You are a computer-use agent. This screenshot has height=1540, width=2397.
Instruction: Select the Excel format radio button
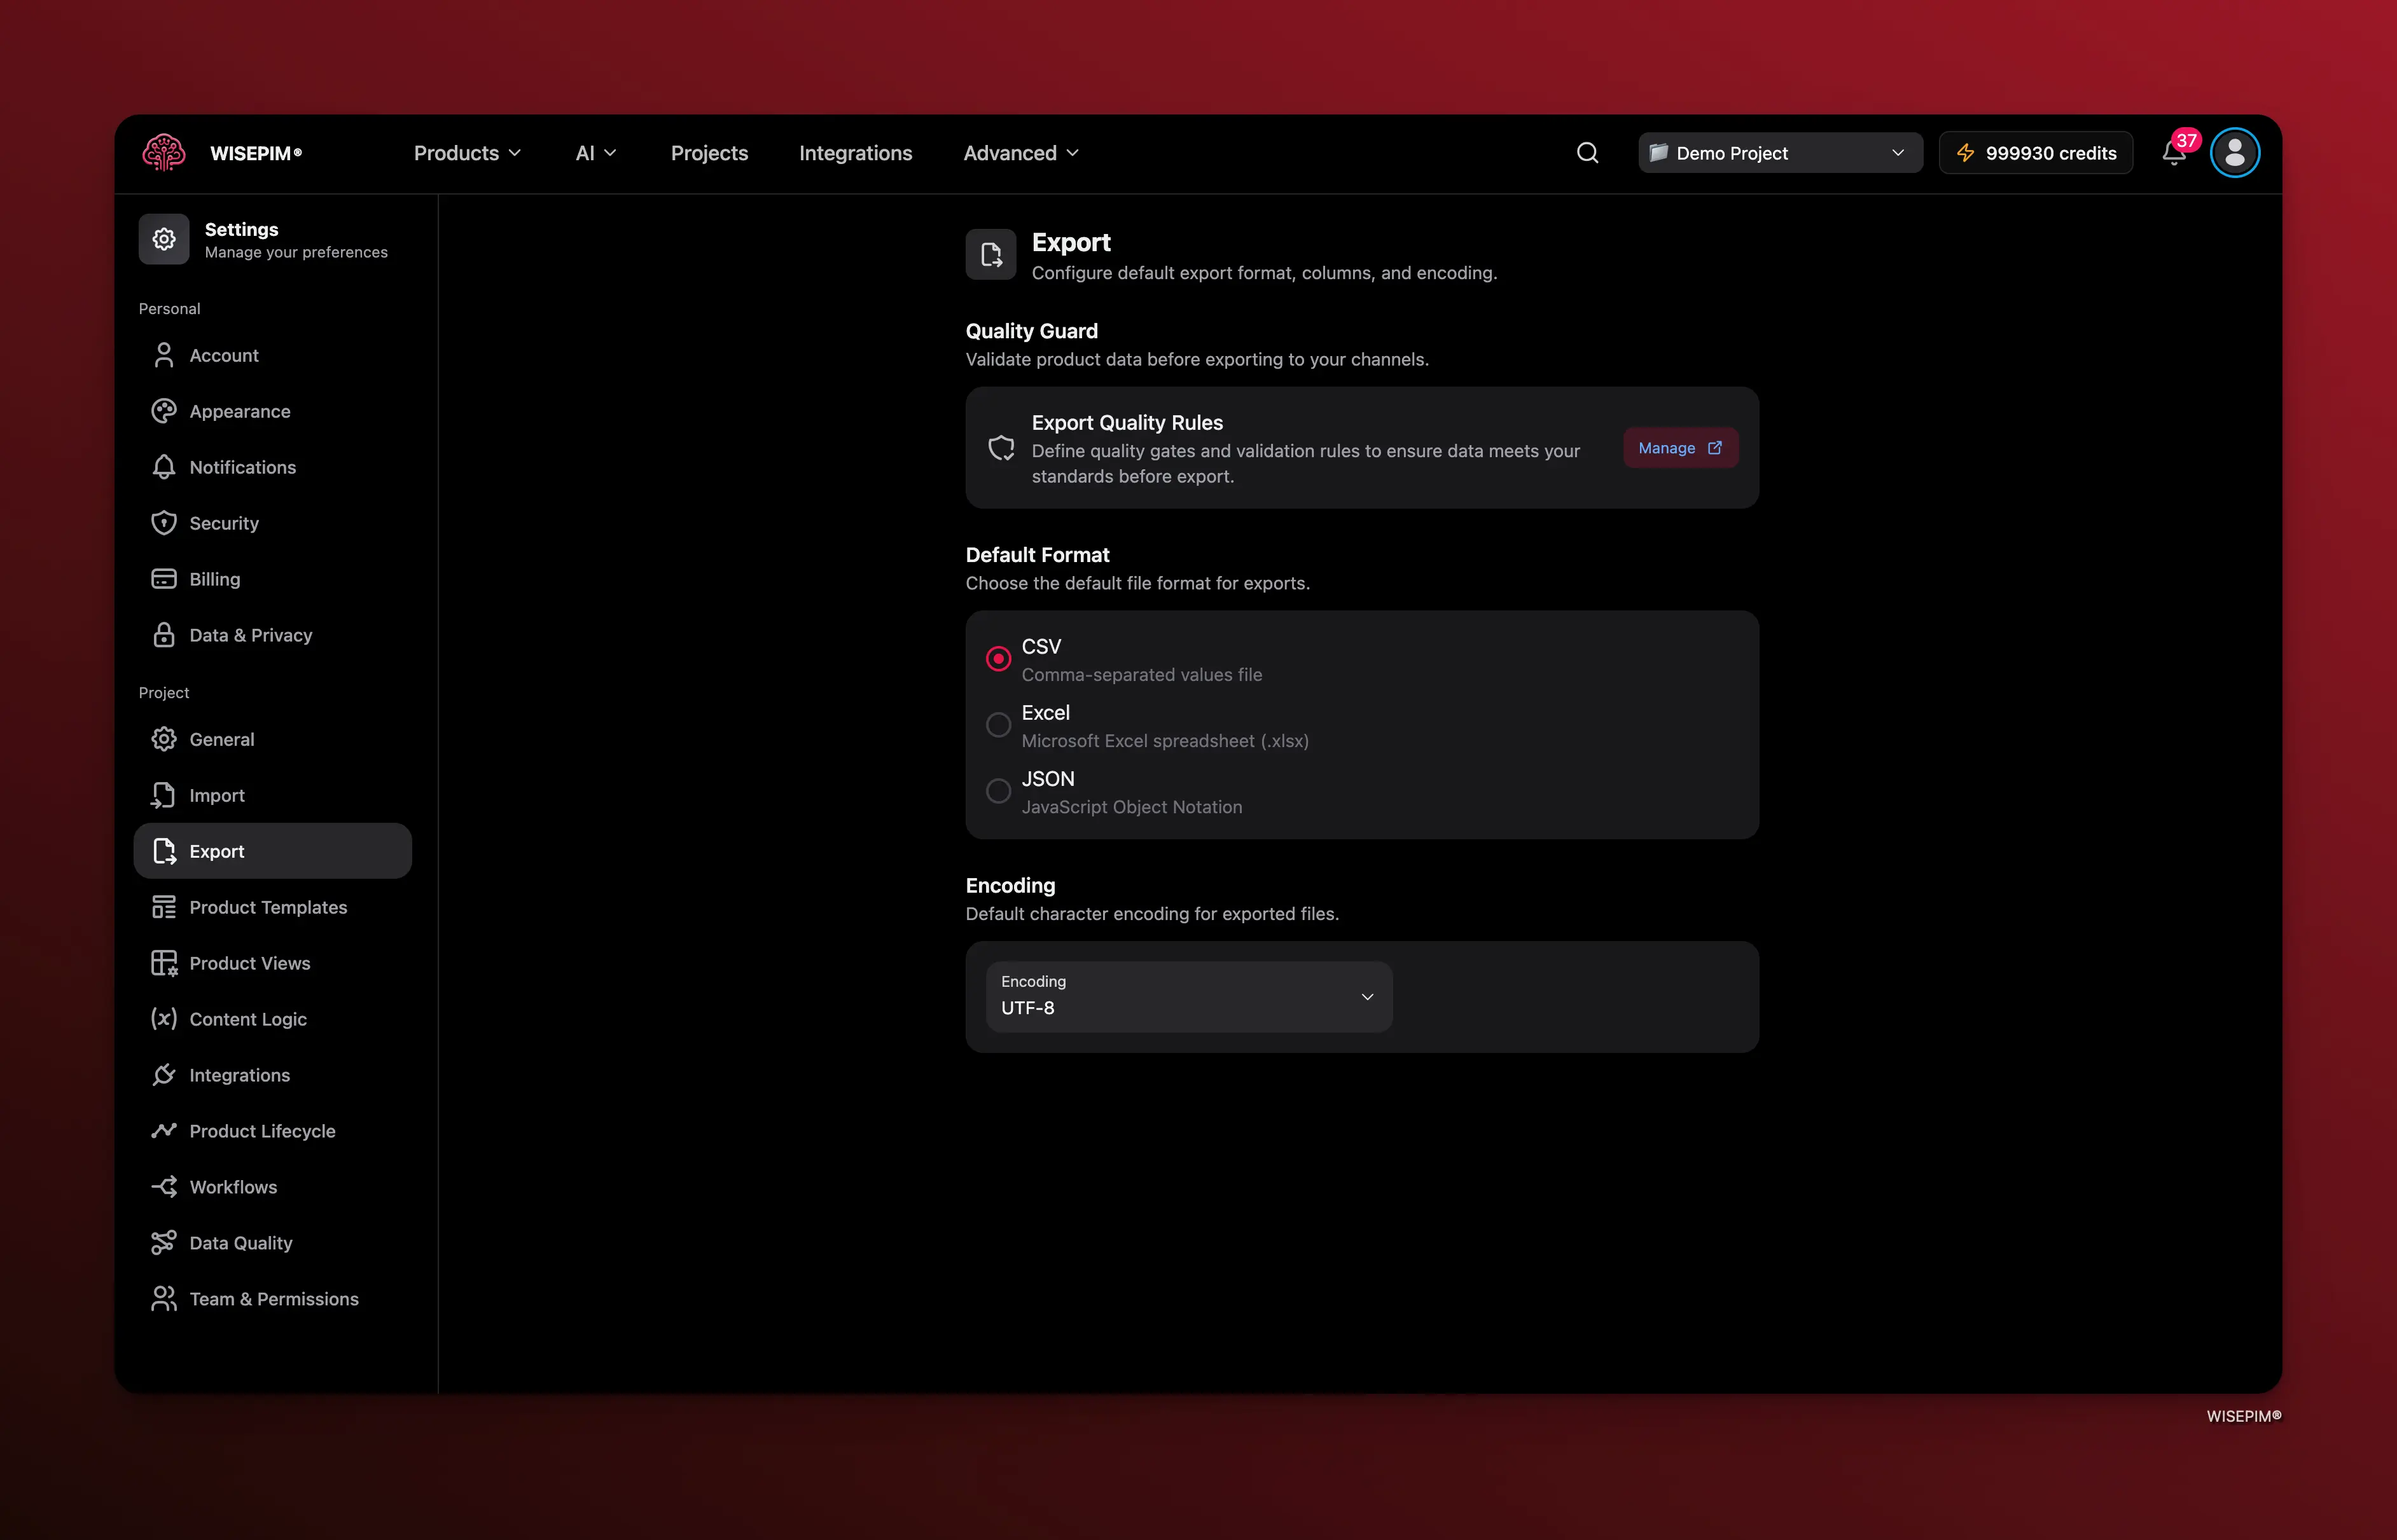click(x=997, y=725)
